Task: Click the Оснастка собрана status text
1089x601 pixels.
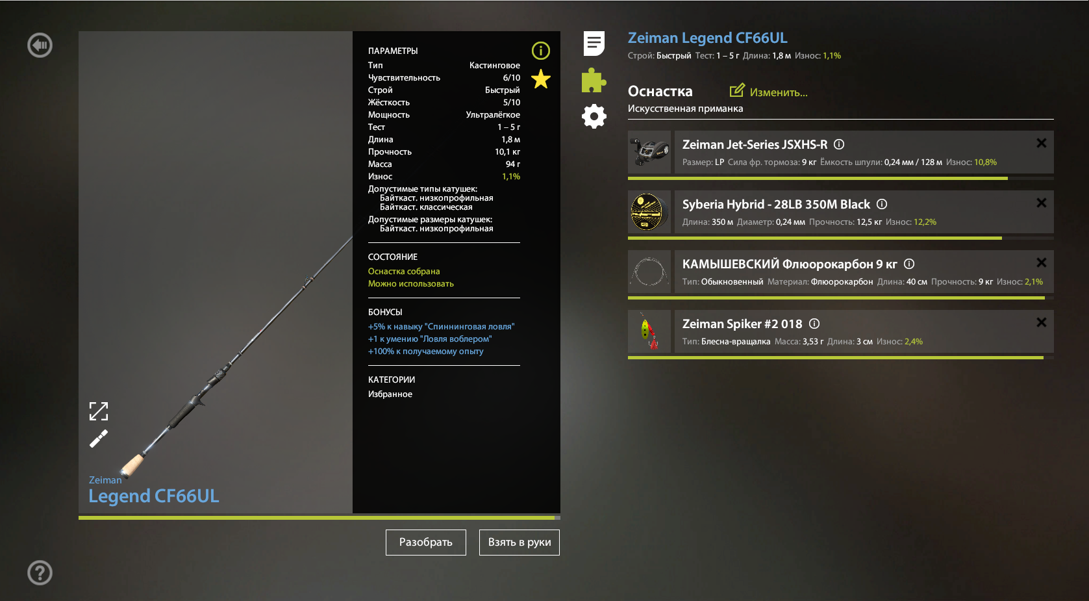Action: [404, 271]
